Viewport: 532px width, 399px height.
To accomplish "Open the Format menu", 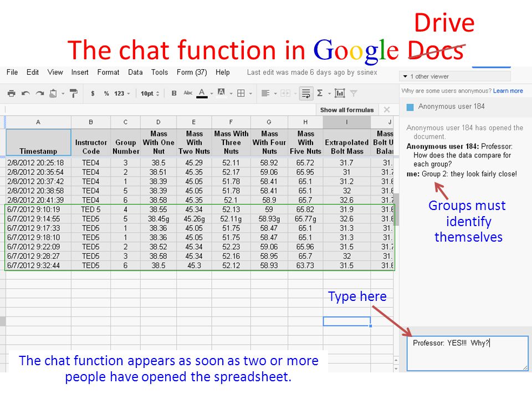I will [x=108, y=72].
